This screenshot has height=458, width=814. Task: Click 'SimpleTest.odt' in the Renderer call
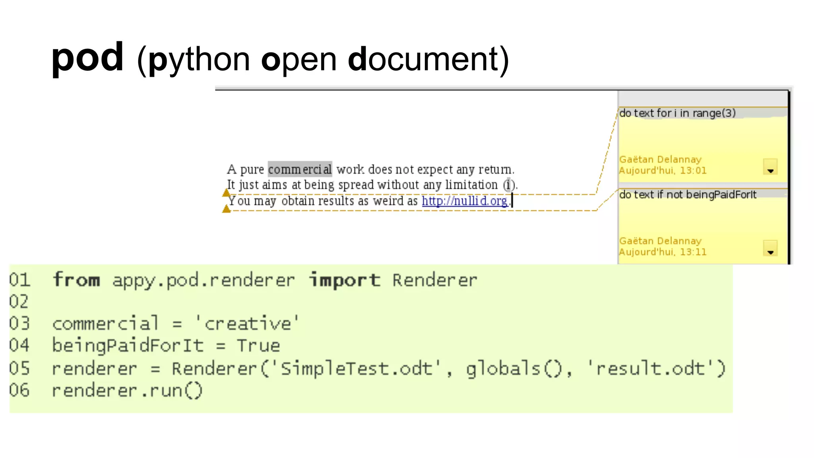click(x=356, y=369)
